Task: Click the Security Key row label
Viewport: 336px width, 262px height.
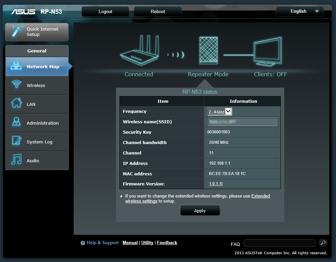Action: click(x=137, y=132)
